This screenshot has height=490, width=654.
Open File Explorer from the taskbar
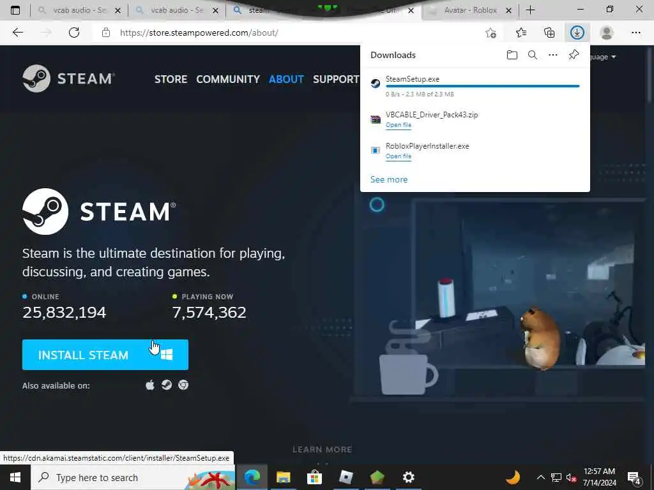click(x=283, y=477)
